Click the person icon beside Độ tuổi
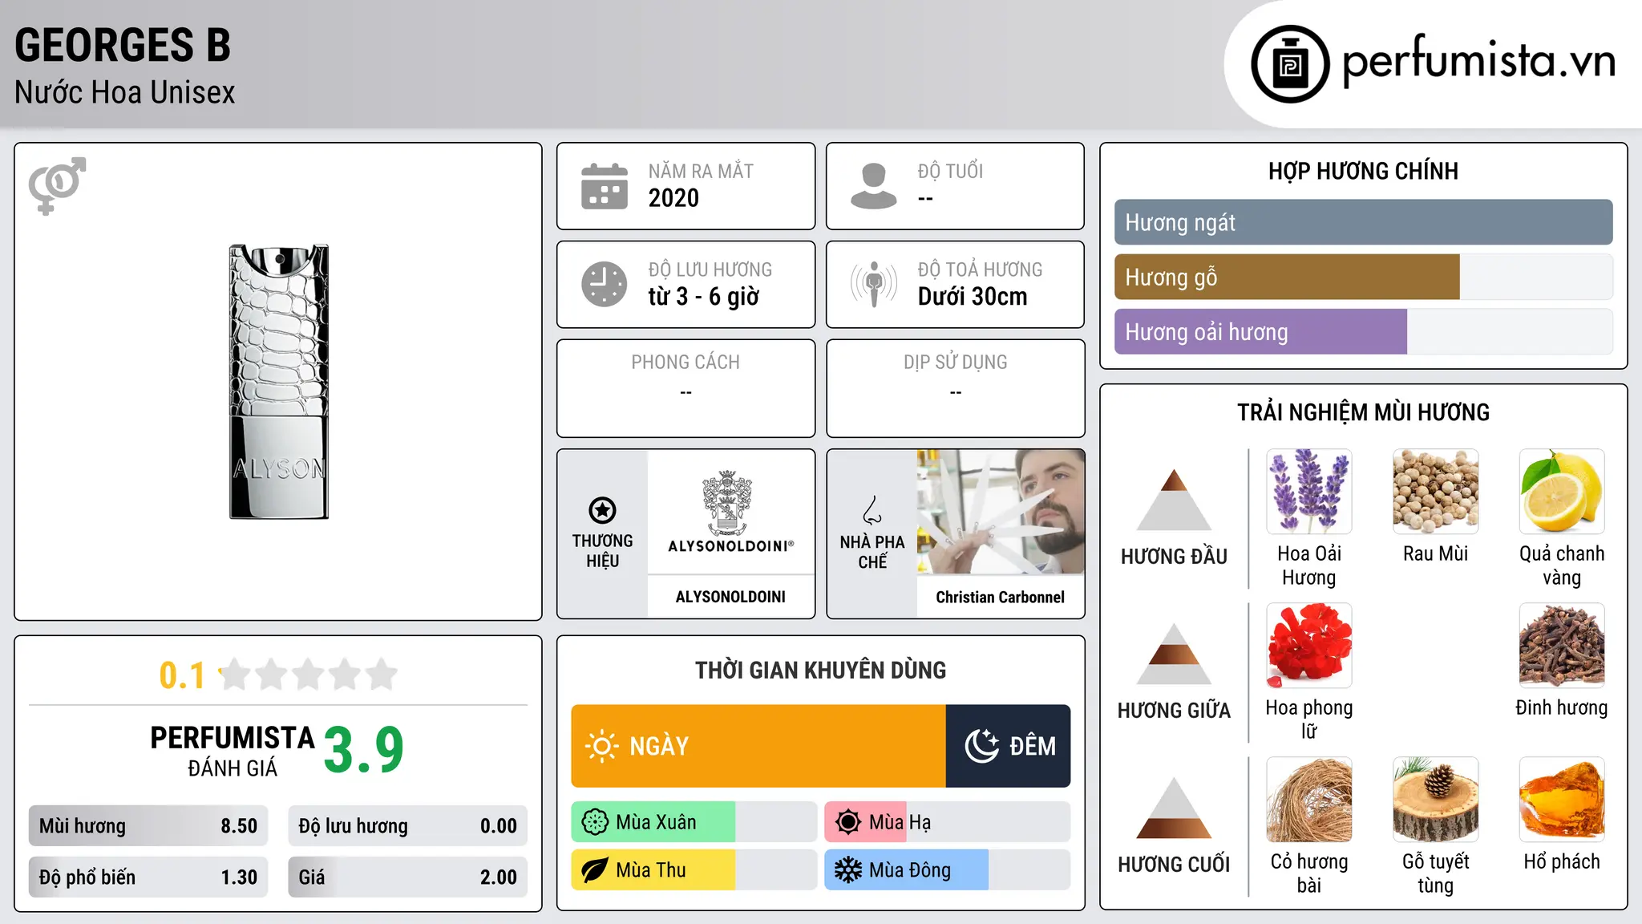 [x=874, y=186]
